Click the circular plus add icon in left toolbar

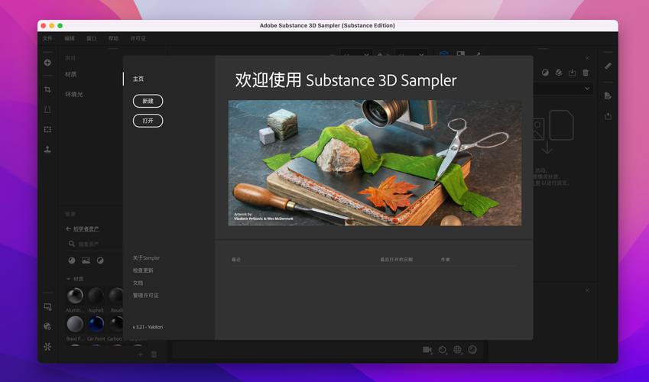[x=47, y=63]
